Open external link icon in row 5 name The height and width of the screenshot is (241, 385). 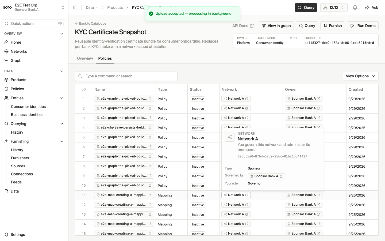(x=150, y=137)
